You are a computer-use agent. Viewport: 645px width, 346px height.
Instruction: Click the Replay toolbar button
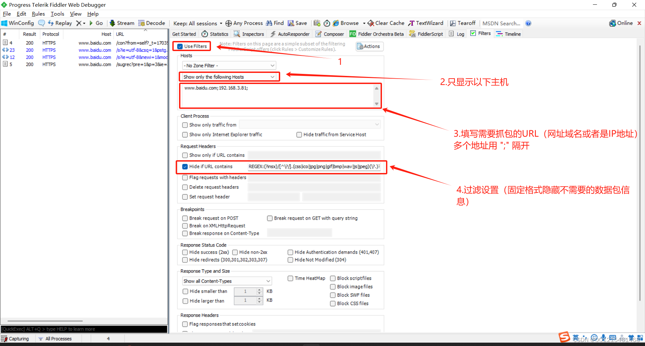(60, 23)
